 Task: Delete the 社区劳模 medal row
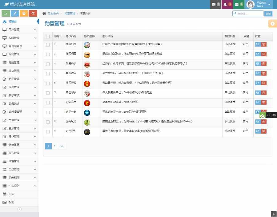click(264, 83)
